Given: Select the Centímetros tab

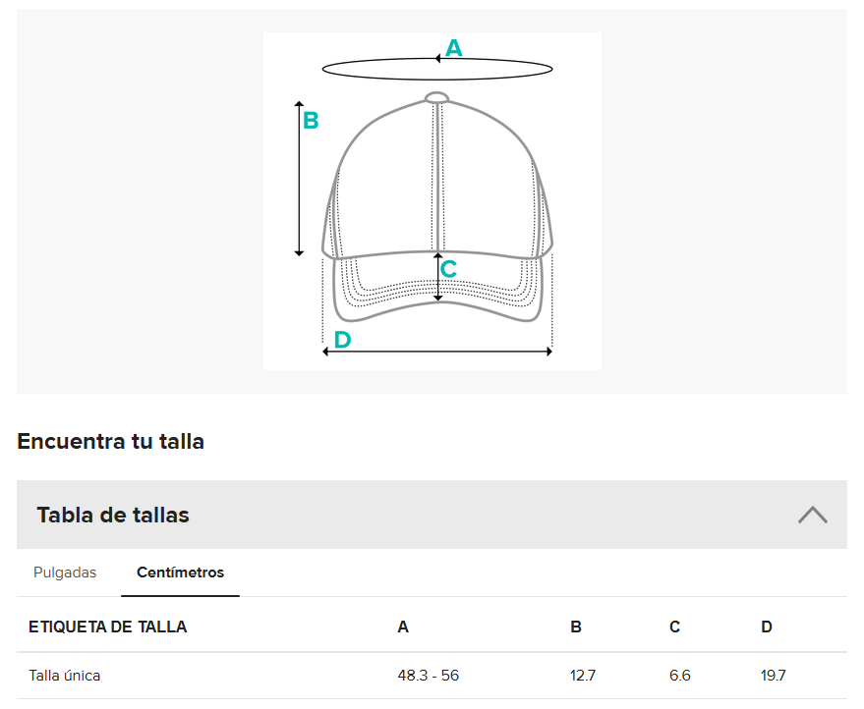Looking at the screenshot, I should pyautogui.click(x=180, y=573).
